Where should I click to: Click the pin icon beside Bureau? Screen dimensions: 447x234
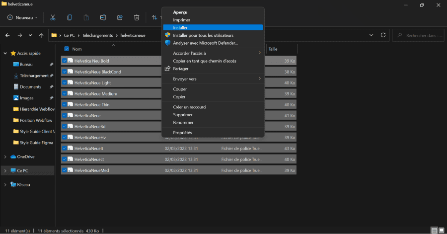52,65
